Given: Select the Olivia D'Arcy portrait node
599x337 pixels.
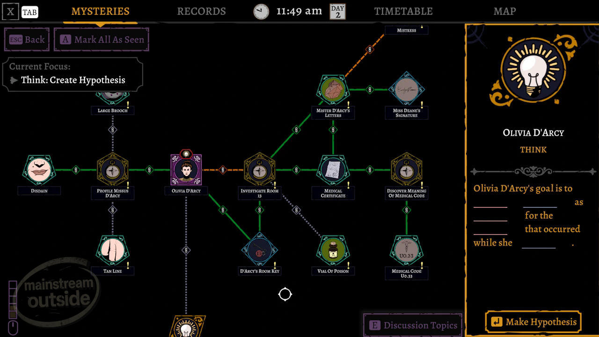Looking at the screenshot, I should [186, 170].
